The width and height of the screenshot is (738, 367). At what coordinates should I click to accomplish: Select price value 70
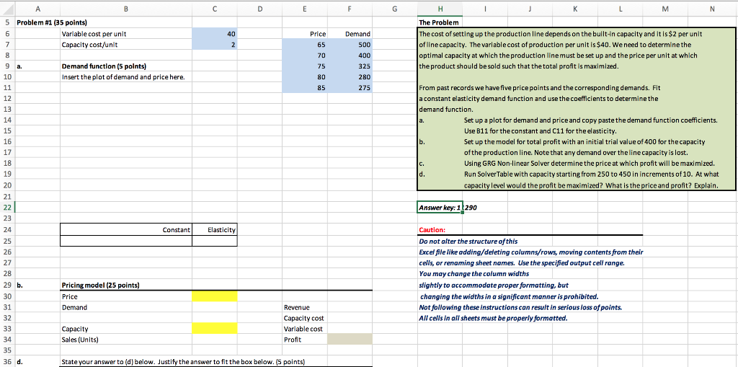coord(305,55)
